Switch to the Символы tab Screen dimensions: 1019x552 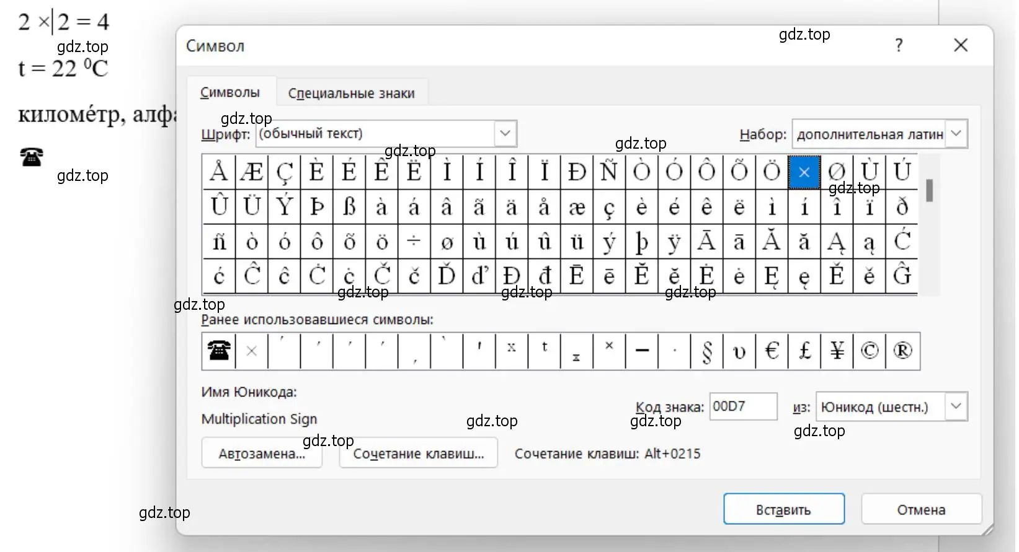click(x=230, y=93)
